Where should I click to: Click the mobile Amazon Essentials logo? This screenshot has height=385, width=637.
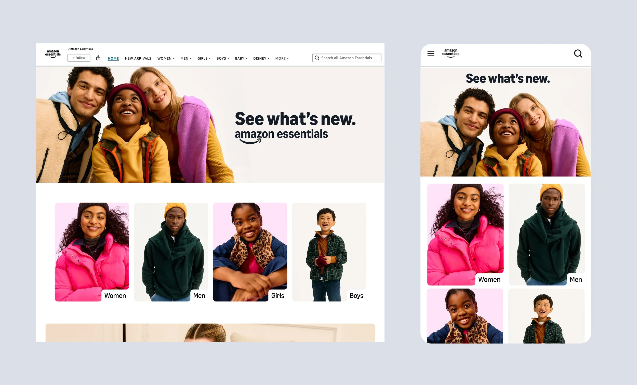click(x=450, y=53)
